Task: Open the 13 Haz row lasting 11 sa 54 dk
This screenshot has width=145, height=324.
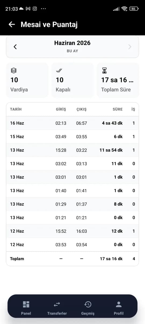Action: pos(73,150)
